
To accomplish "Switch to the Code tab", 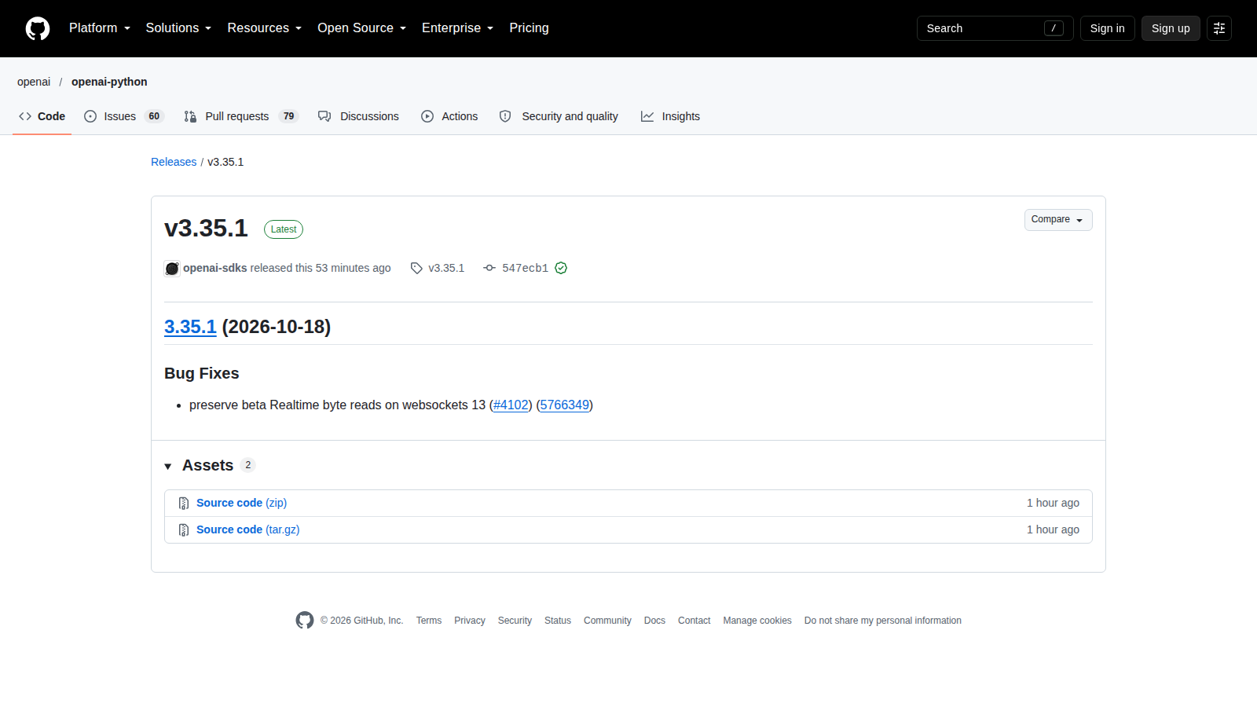I will tap(42, 116).
